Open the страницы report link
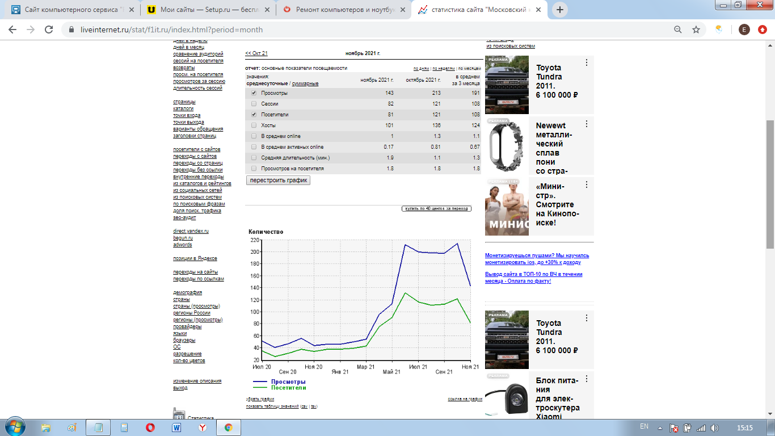The width and height of the screenshot is (775, 436). click(x=184, y=102)
